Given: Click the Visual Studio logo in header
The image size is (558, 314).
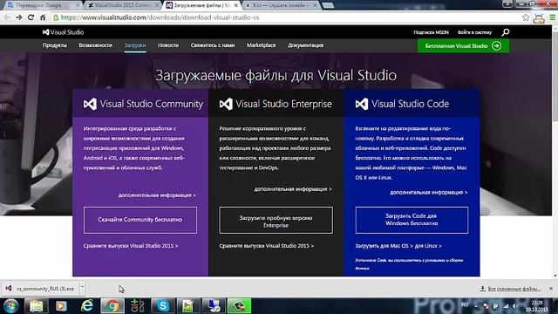Looking at the screenshot, I should (63, 32).
